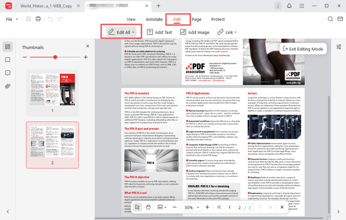This screenshot has width=346, height=220.
Task: Click 'The PDF/A objective' heading
Action: (x=136, y=177)
